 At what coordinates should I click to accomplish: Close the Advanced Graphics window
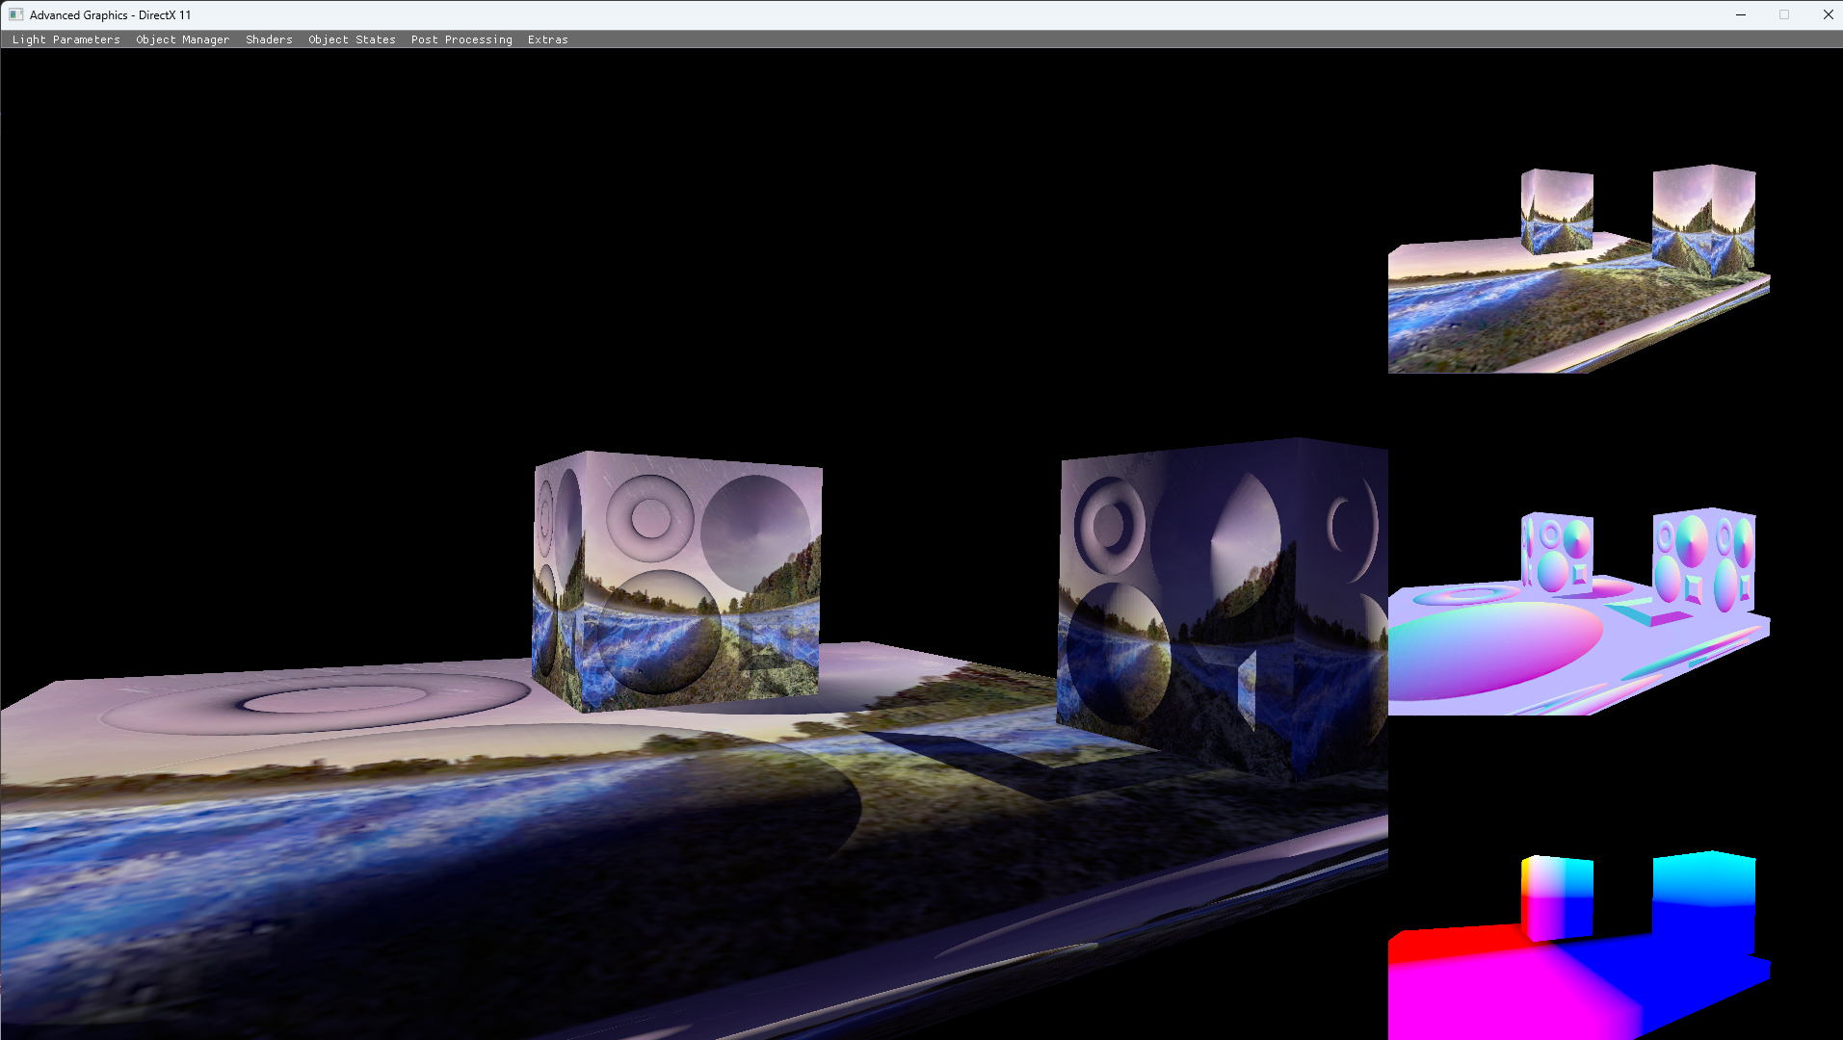(1828, 14)
